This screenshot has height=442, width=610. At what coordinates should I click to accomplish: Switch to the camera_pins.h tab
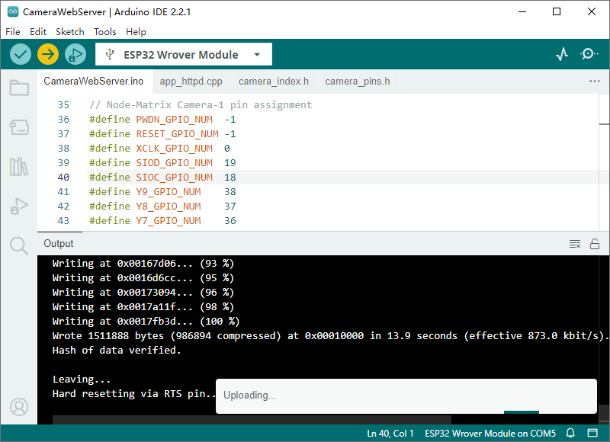357,82
